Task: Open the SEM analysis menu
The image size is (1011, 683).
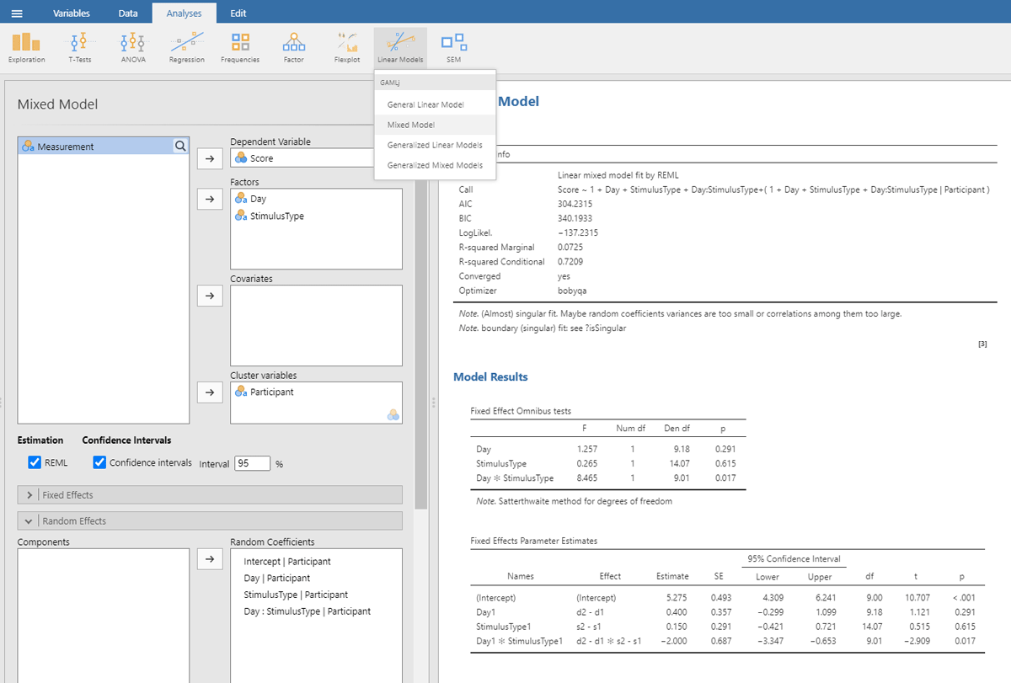Action: [x=453, y=47]
